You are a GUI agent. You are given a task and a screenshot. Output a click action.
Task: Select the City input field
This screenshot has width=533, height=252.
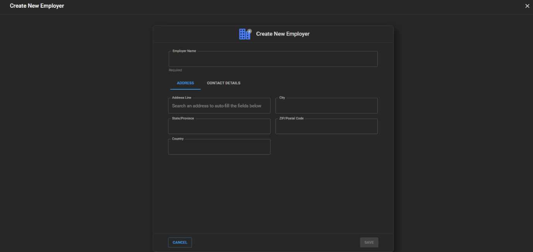326,106
